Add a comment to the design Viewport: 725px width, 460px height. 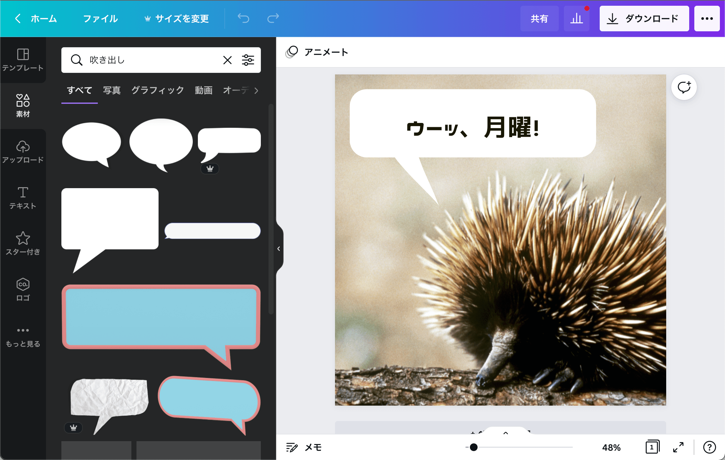pos(684,87)
